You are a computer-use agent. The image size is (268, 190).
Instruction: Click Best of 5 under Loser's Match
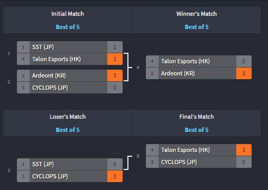click(68, 130)
